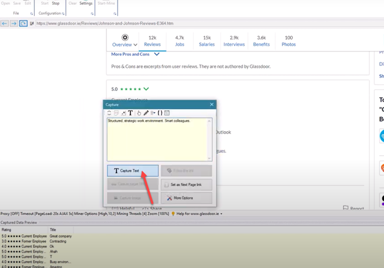The height and width of the screenshot is (268, 384).
Task: Select the large T text tool in Capture toolbar
Action: point(130,113)
